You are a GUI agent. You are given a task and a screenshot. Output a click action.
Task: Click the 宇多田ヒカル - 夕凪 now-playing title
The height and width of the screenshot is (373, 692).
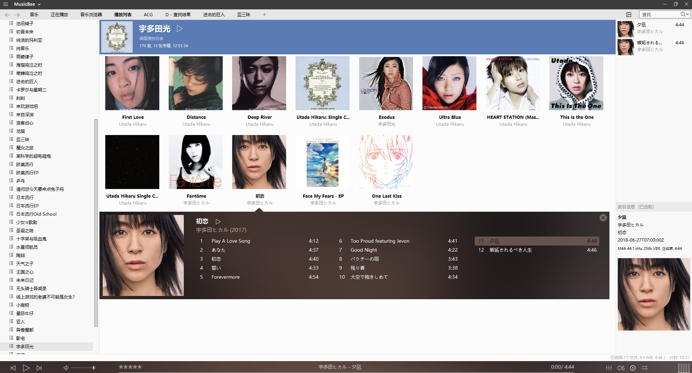(x=340, y=367)
